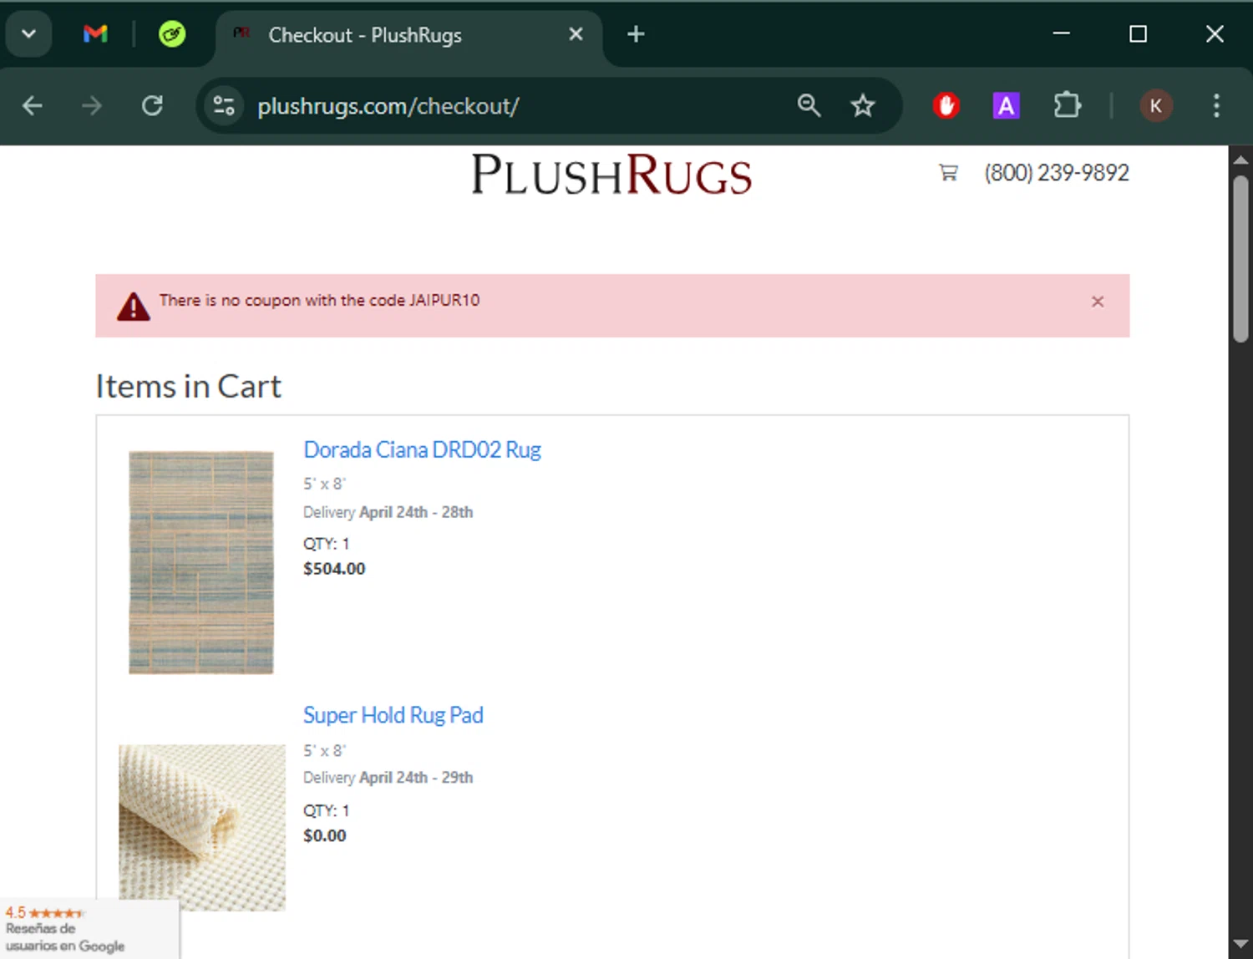This screenshot has width=1253, height=959.
Task: Click the page vertical scrollbar thumb
Action: [x=1240, y=258]
